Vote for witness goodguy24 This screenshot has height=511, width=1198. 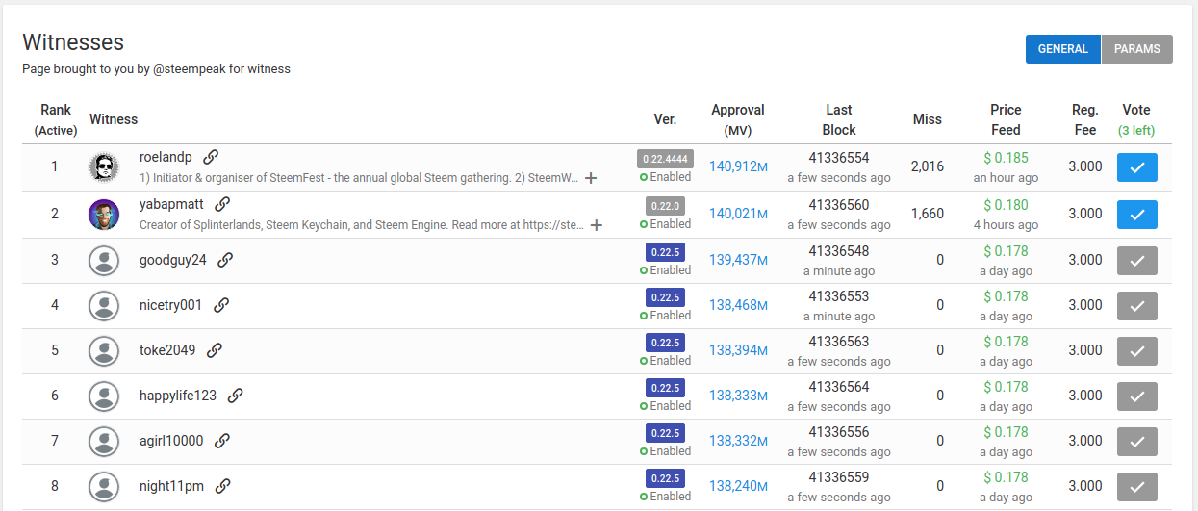(x=1136, y=260)
